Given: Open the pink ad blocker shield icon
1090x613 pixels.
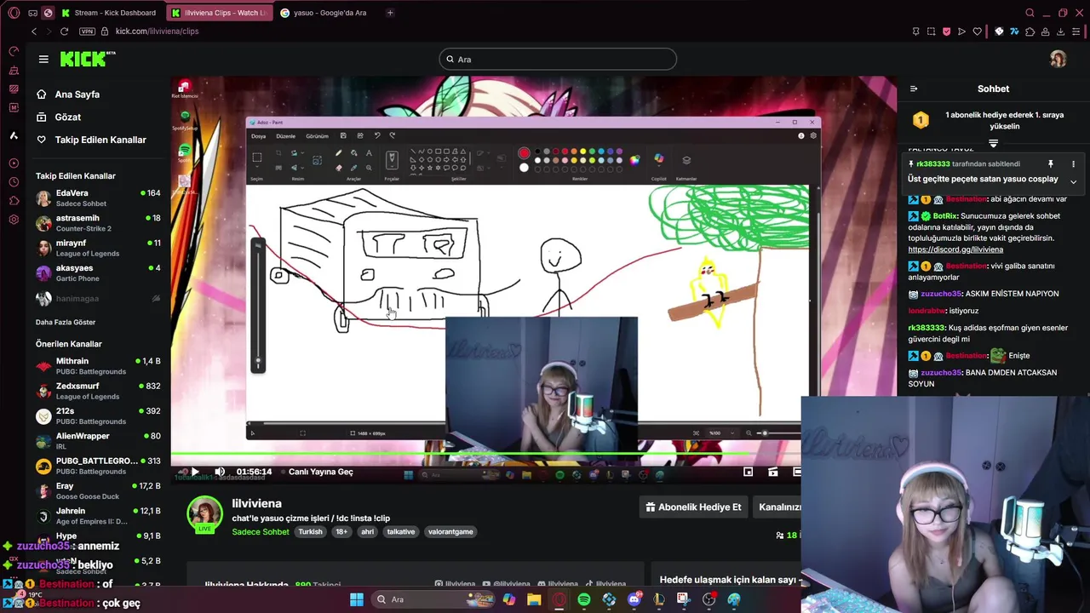Looking at the screenshot, I should (x=946, y=32).
